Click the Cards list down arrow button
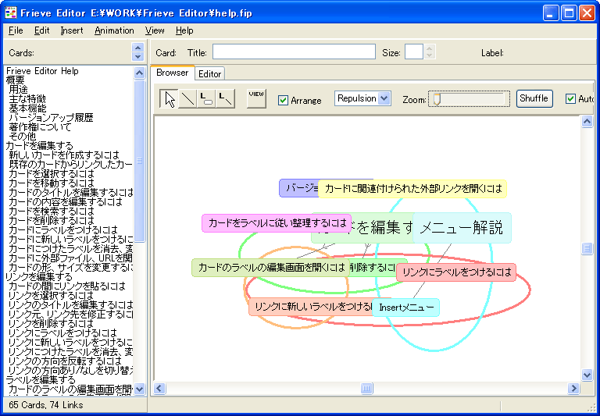 (137, 56)
